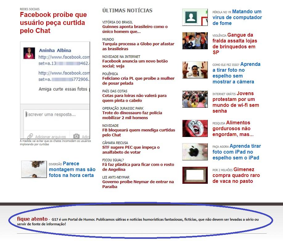Read 'Facebook anuncia um novo botão social'
Viewport: 283px width, 241px height.
tap(135, 63)
